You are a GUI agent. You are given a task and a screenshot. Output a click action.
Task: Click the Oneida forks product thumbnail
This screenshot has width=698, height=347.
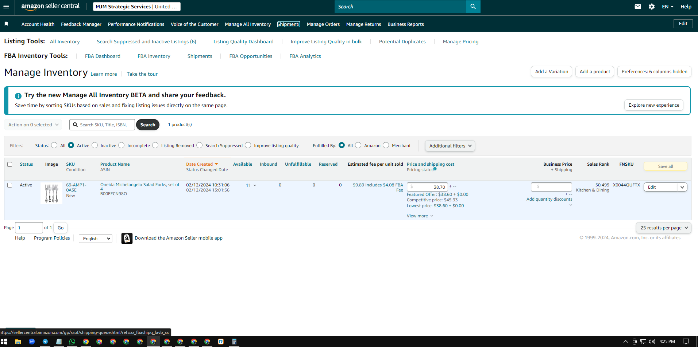click(x=51, y=193)
